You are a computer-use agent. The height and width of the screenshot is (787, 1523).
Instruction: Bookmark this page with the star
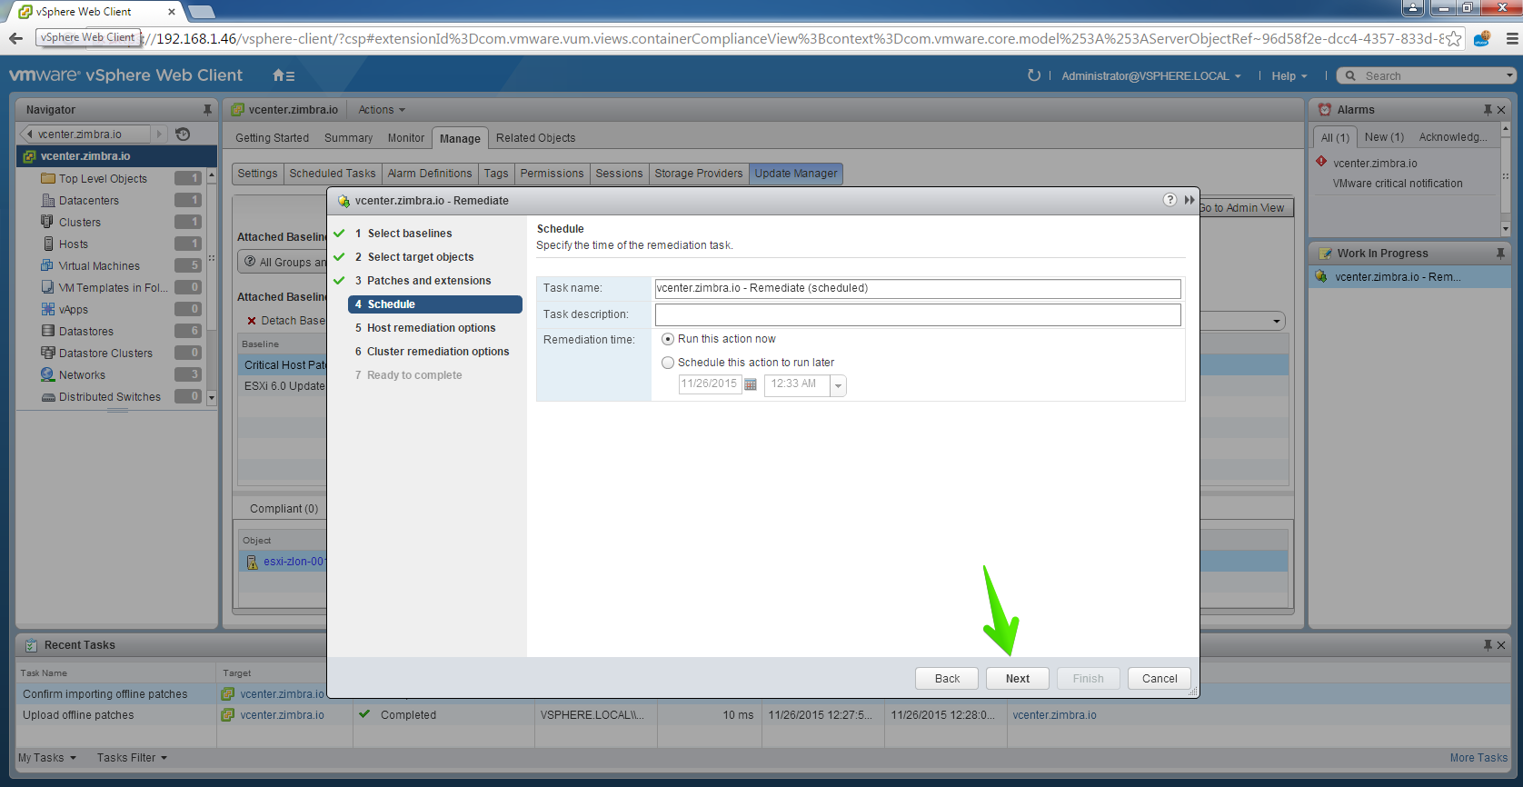coord(1454,38)
